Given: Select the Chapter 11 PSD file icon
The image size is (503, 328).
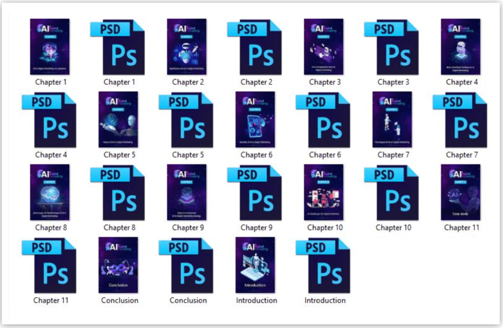Looking at the screenshot, I should [50, 266].
